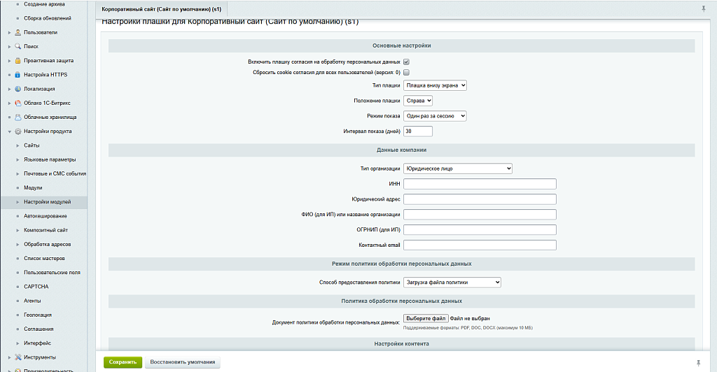Open the Способ предоставления политики dropdown
717x372 pixels.
pyautogui.click(x=452, y=282)
